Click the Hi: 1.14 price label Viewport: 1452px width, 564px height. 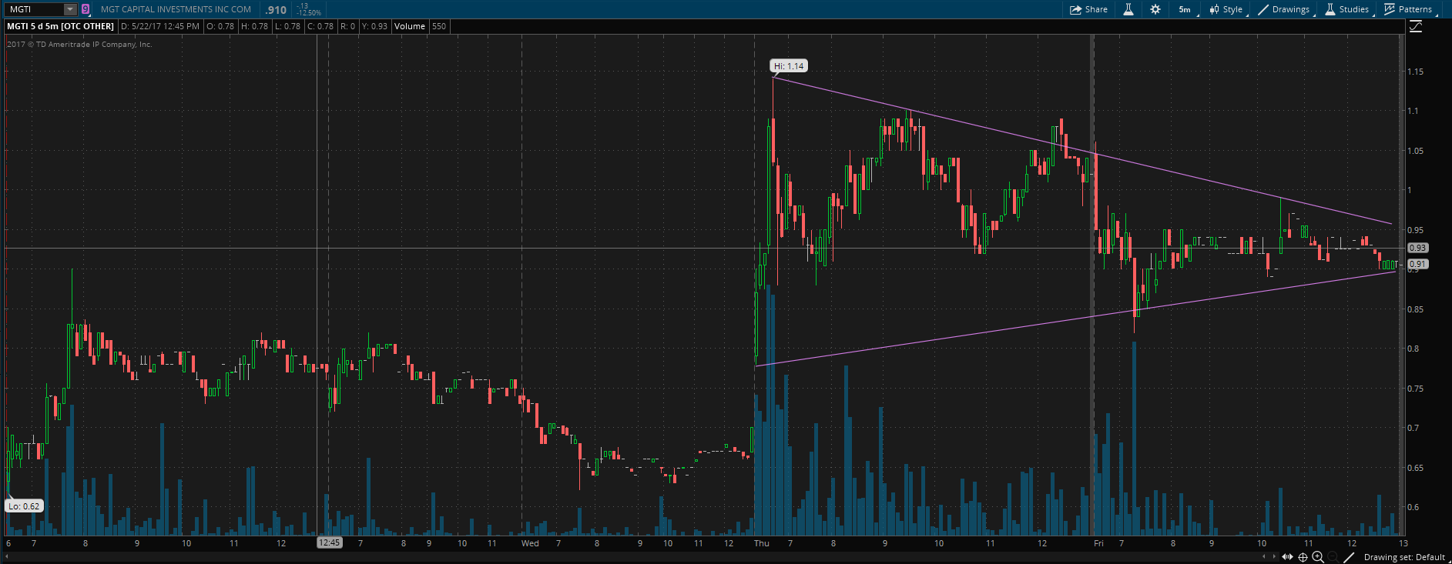[x=789, y=66]
